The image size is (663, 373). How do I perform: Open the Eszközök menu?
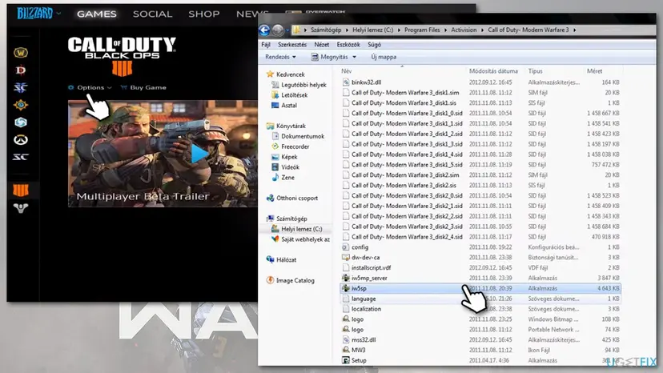click(x=348, y=44)
